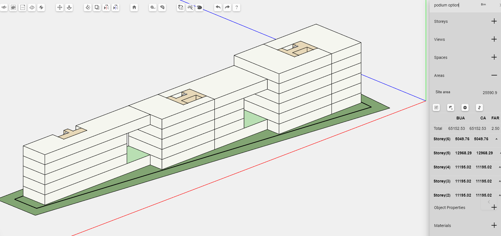Click the CA column header
This screenshot has width=501, height=236.
(x=483, y=118)
